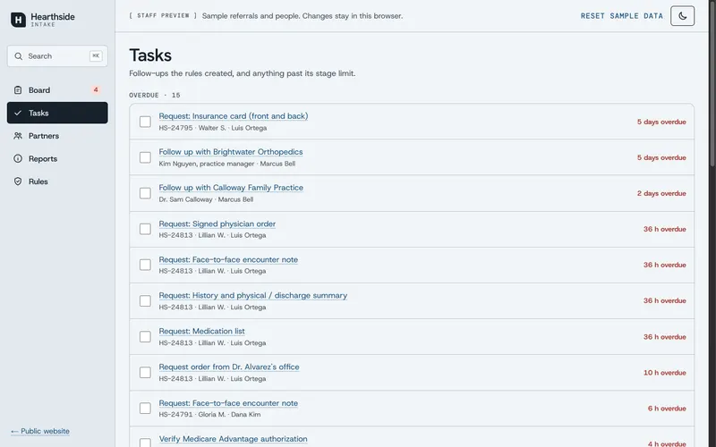Screen dimensions: 716x447
Task: Click 'Dr. Sam Calloway · Marcus Bell' text
Action: coord(206,199)
